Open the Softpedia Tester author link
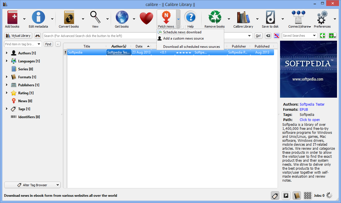Screen dimensions: 341x203 tap(312, 104)
